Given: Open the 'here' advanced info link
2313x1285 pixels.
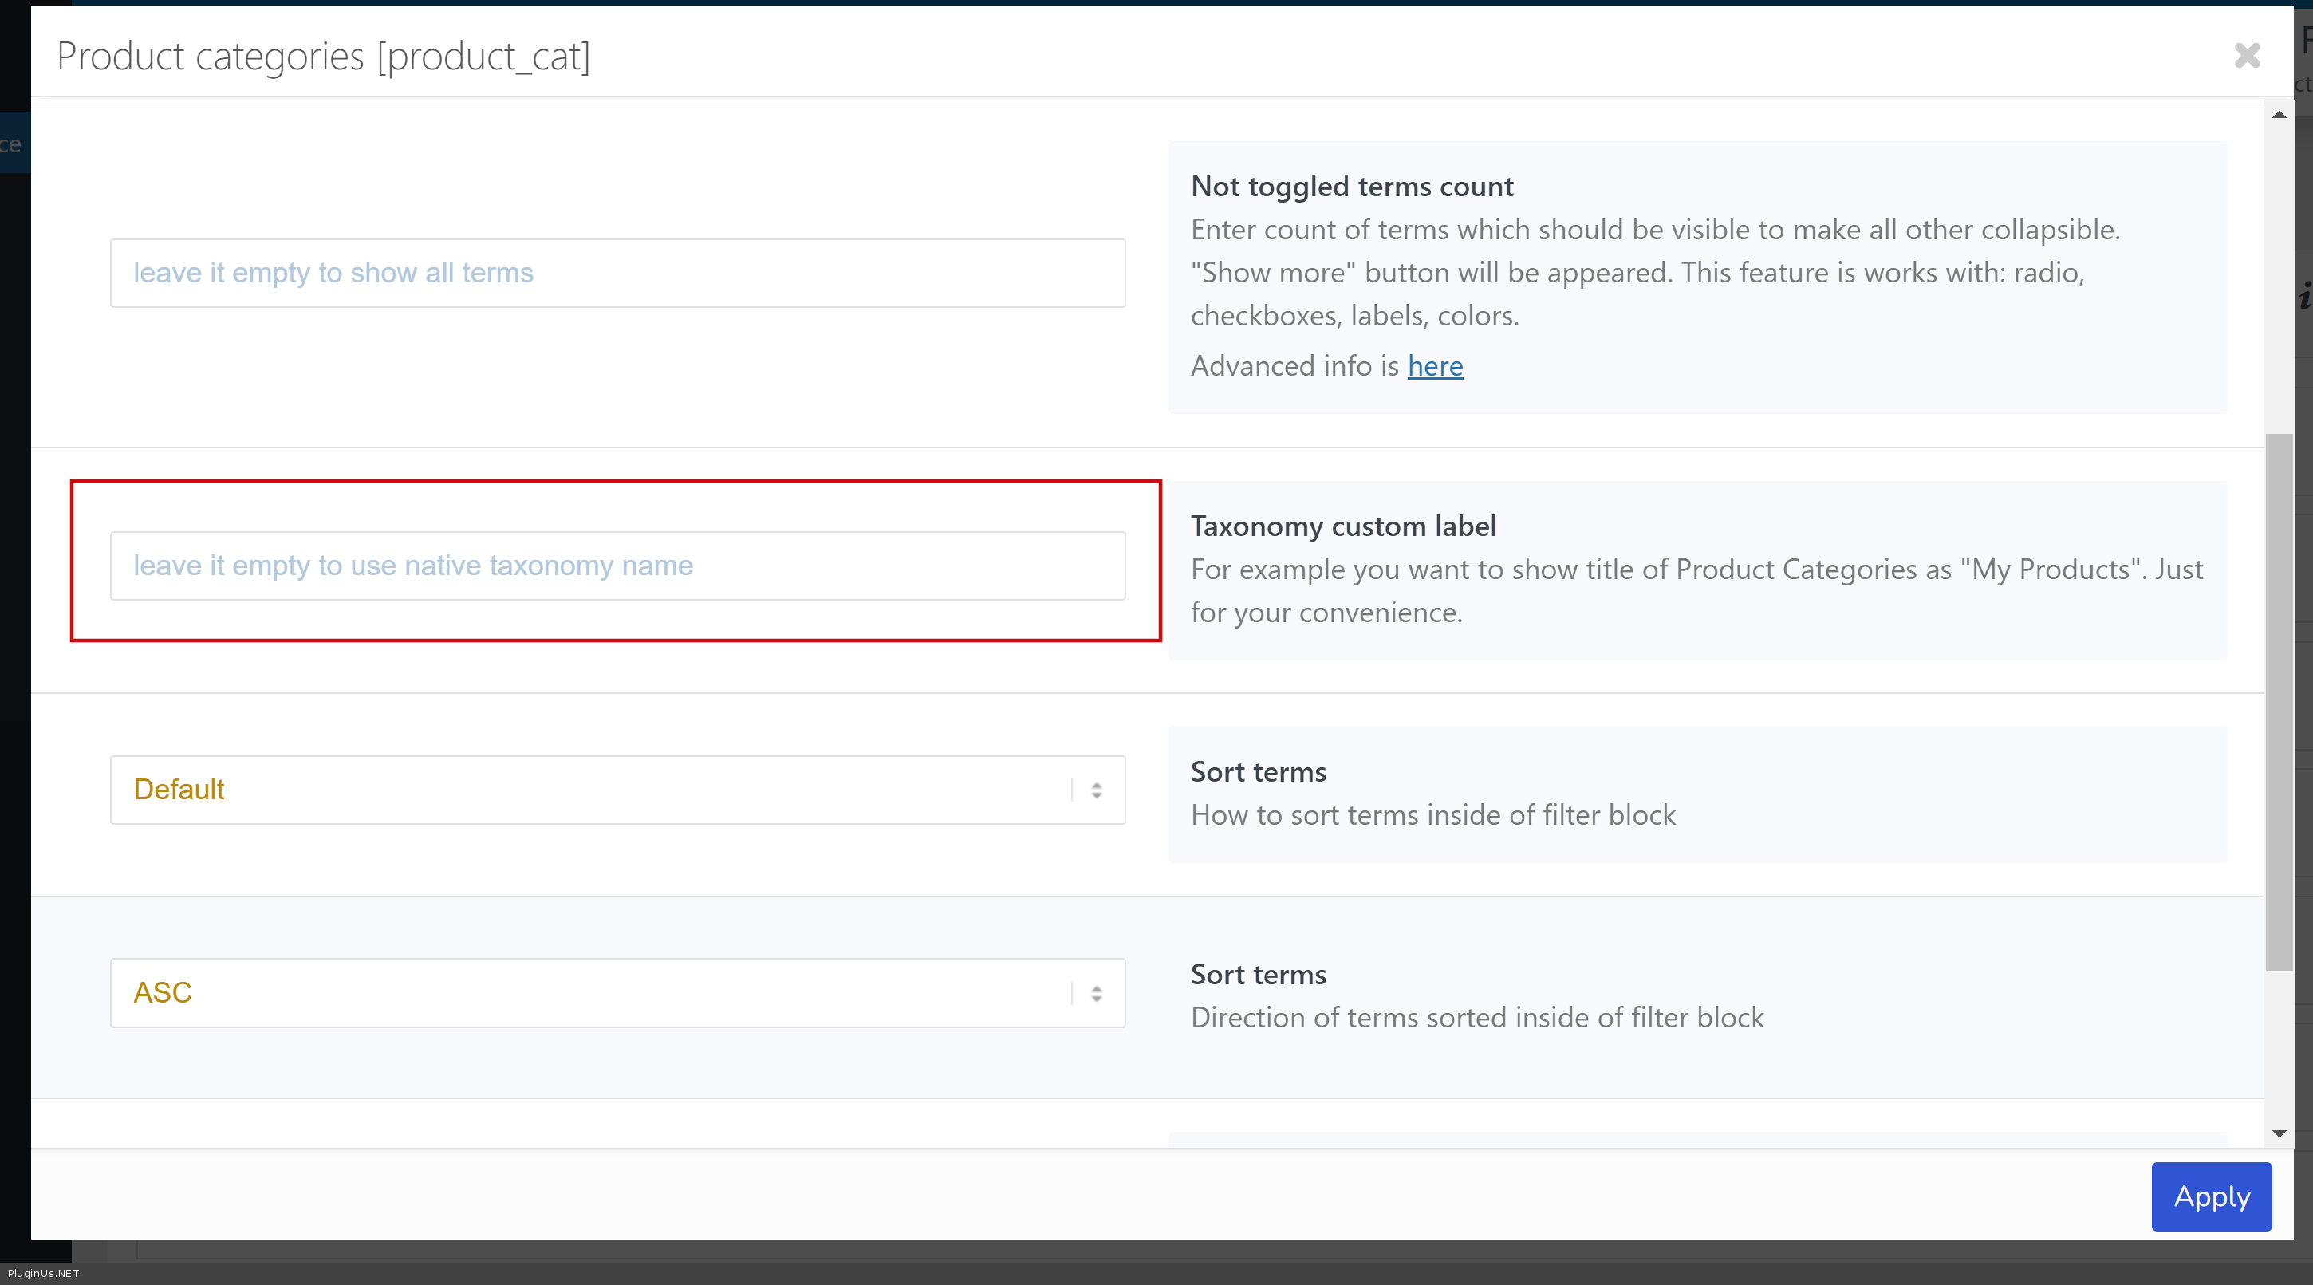Looking at the screenshot, I should [x=1435, y=366].
